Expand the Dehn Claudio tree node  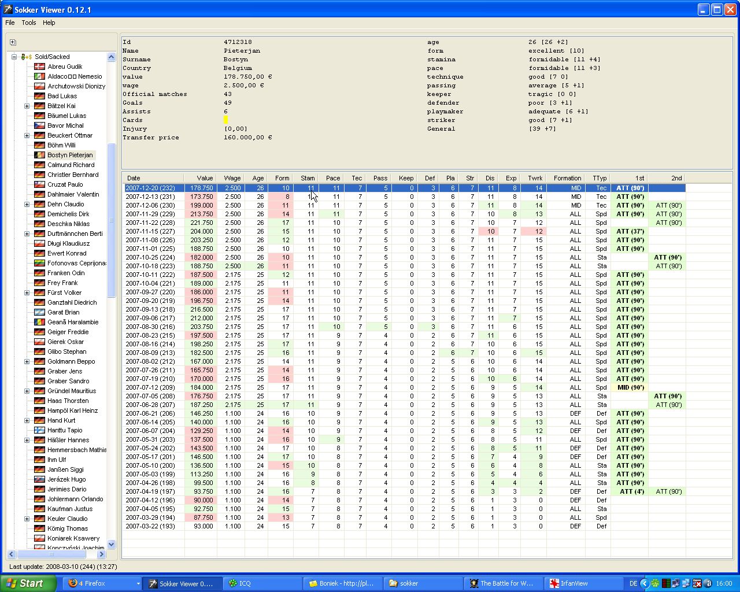click(27, 204)
